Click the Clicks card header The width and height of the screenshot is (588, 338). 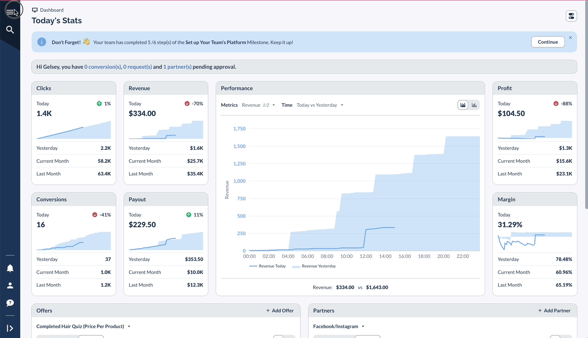pos(74,88)
